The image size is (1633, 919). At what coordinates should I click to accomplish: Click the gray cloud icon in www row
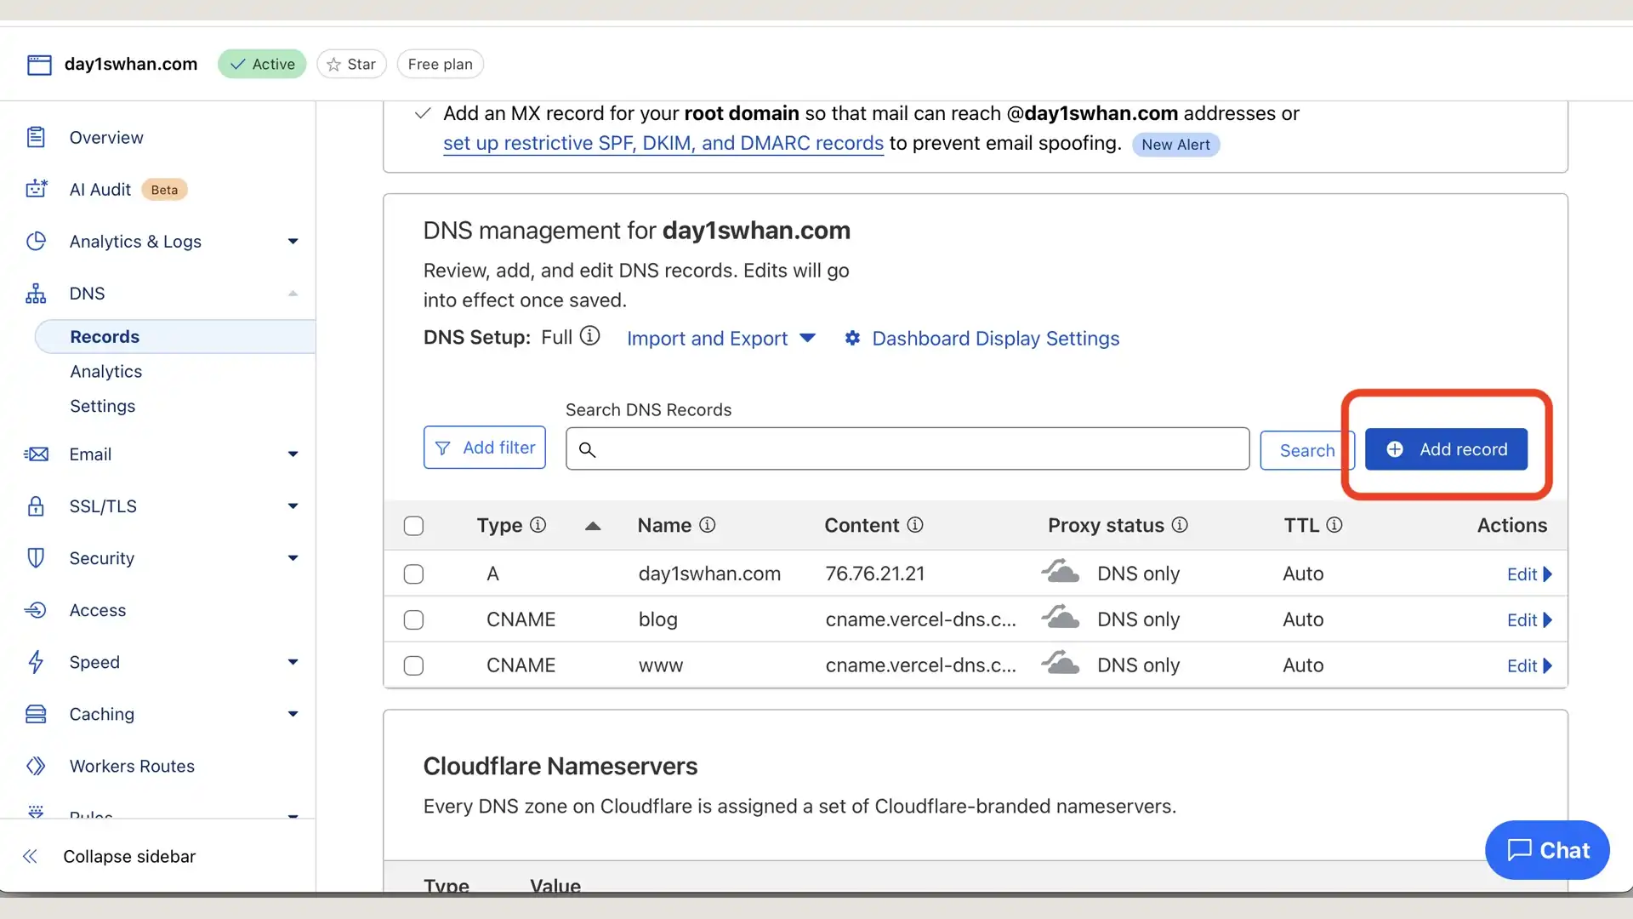(x=1061, y=663)
